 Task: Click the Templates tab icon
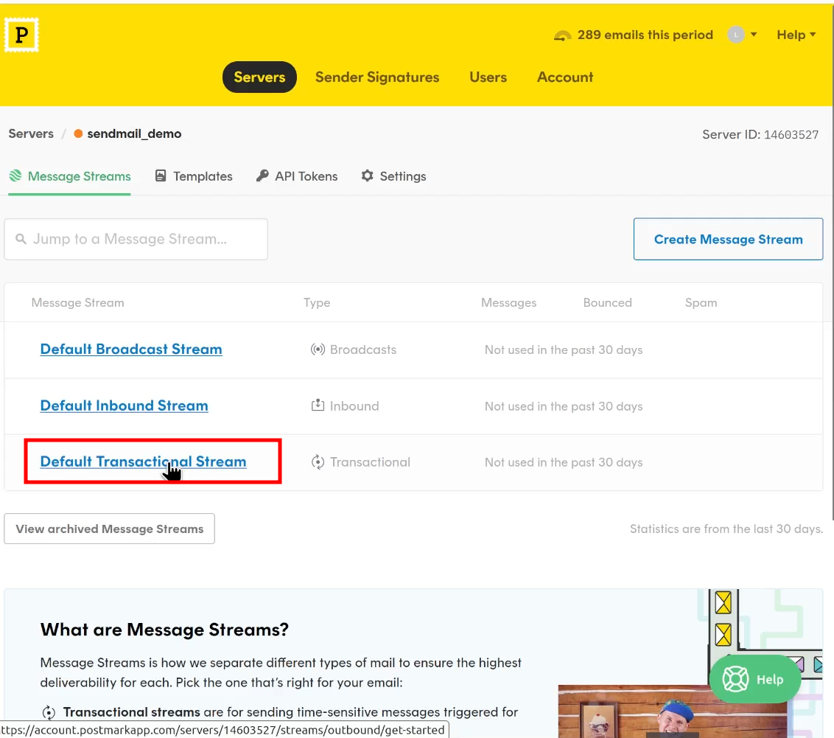161,175
